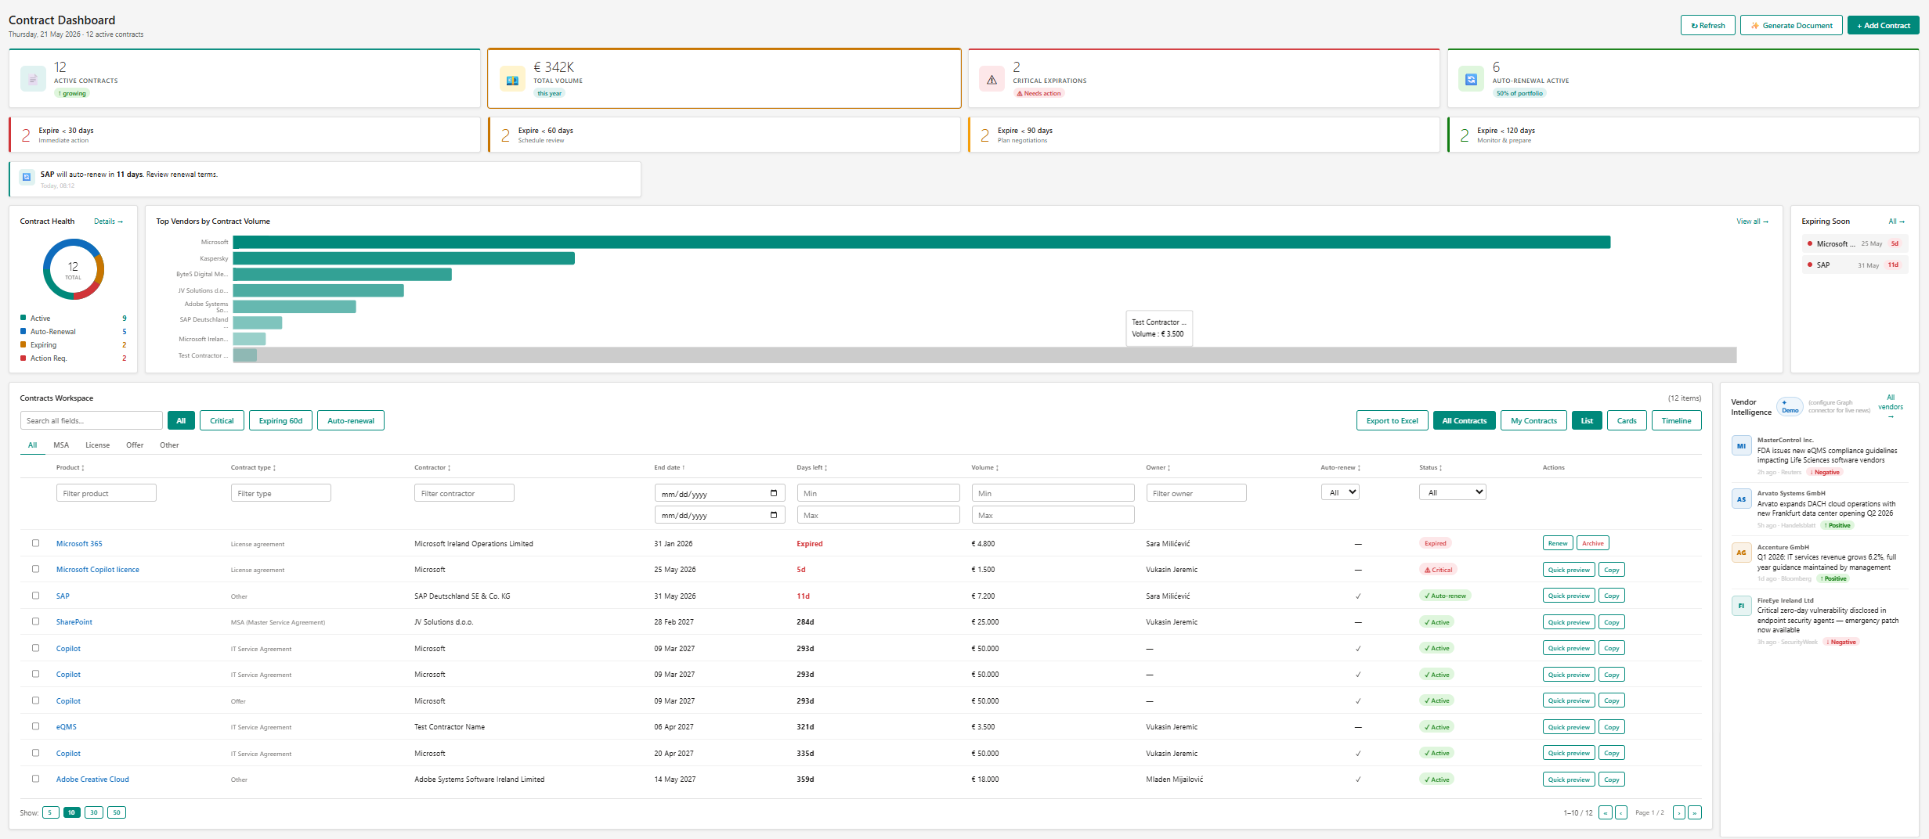Select the Microsoft 365 row checkbox

[x=35, y=543]
